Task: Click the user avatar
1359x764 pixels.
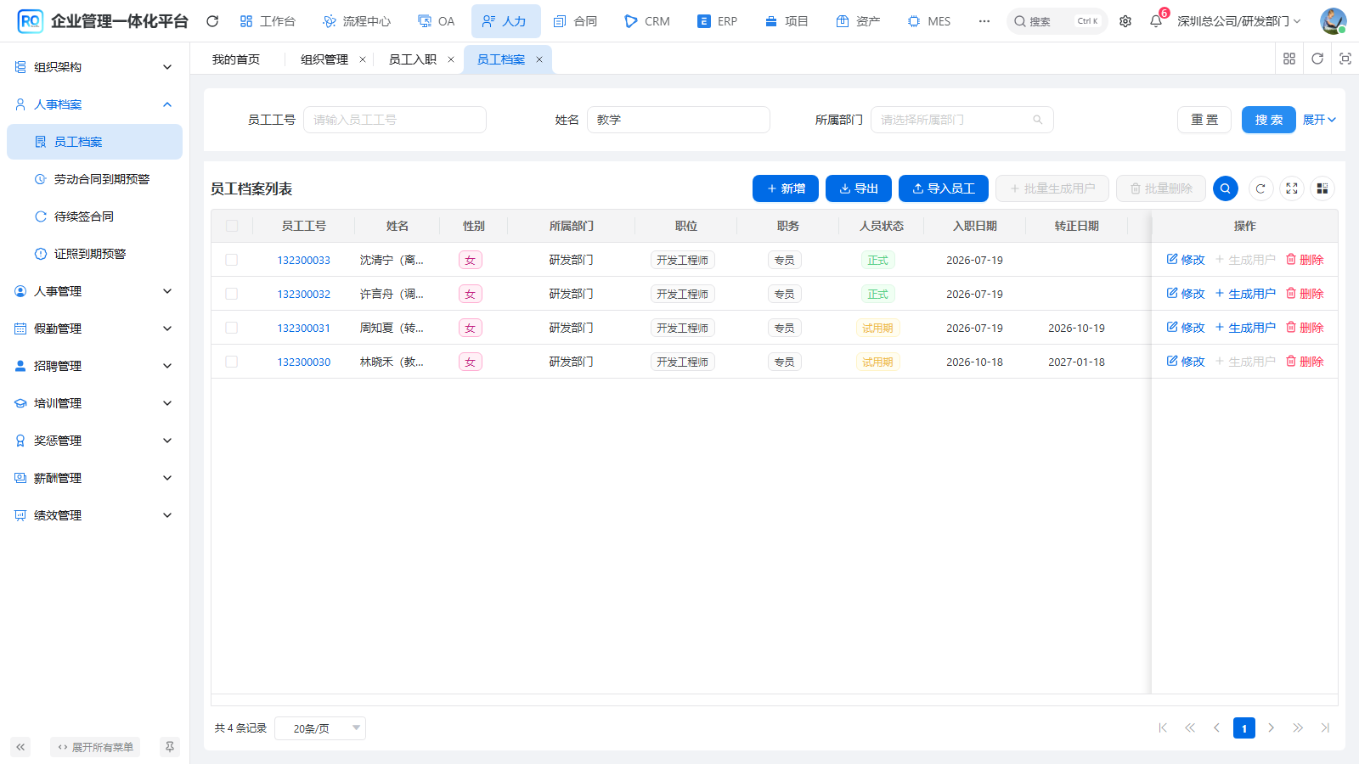Action: point(1333,21)
